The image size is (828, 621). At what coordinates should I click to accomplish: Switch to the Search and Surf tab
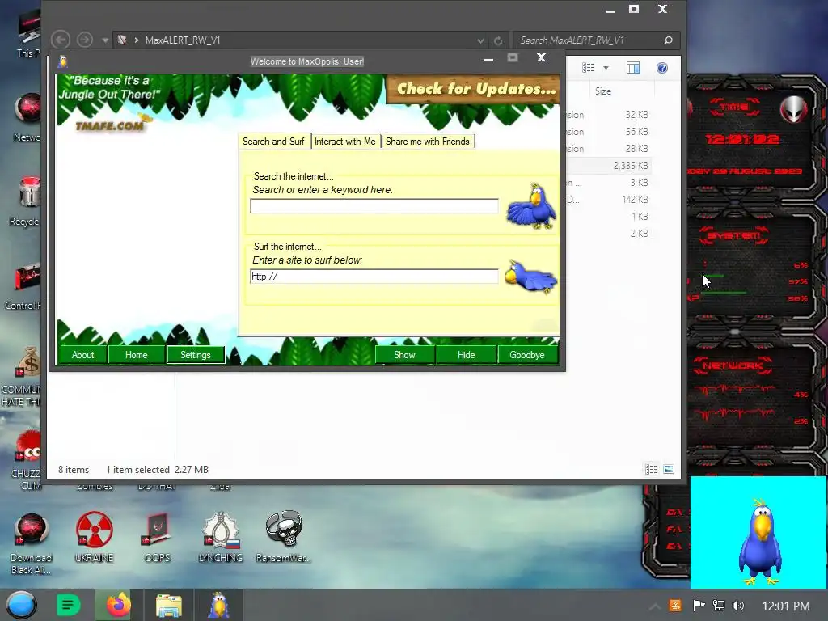[x=273, y=142]
